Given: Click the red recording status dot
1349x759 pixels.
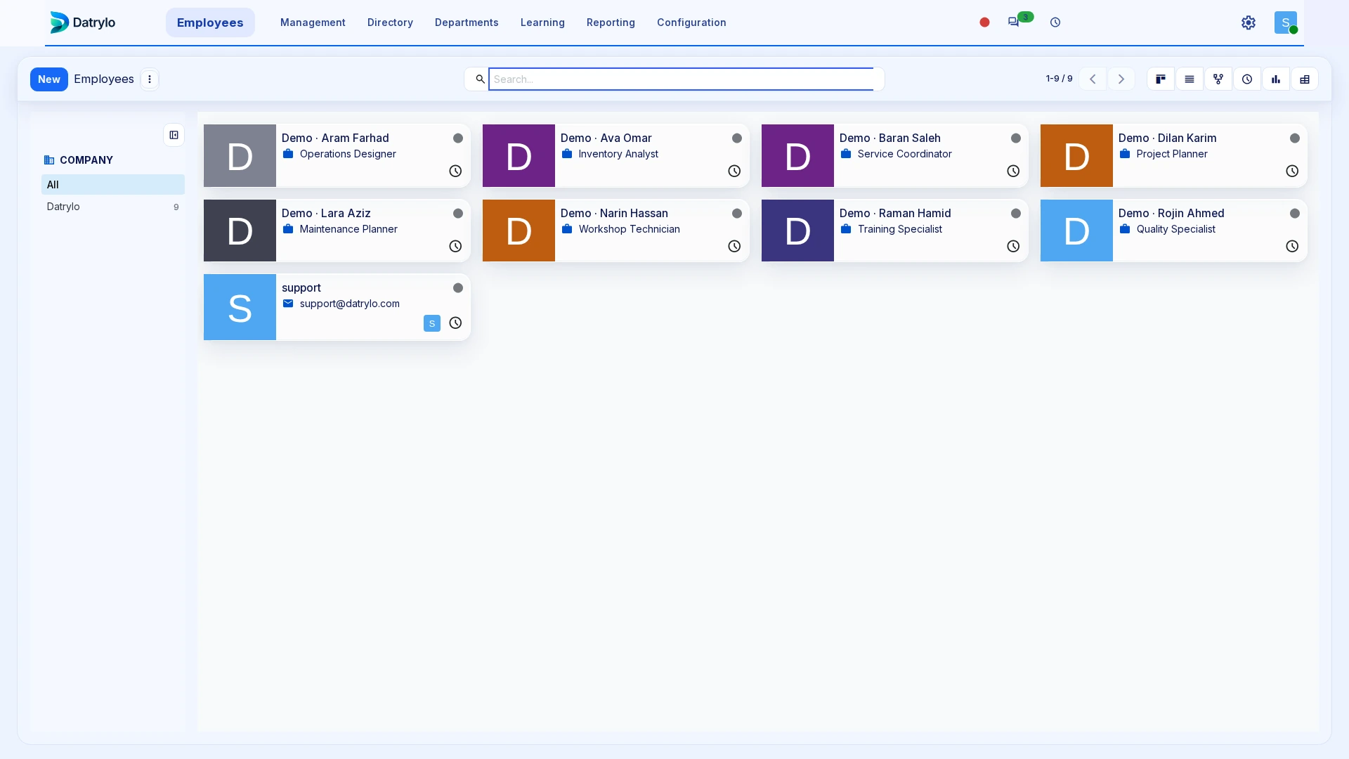Looking at the screenshot, I should pos(984,22).
